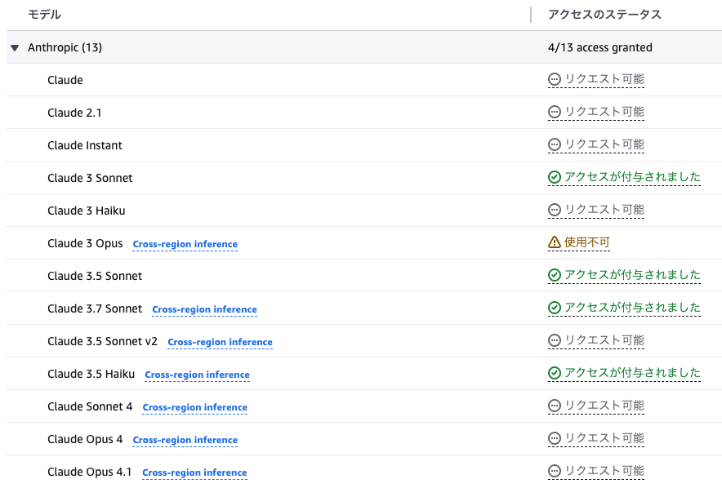Select the Claude Opus 4 model name

[x=85, y=440]
